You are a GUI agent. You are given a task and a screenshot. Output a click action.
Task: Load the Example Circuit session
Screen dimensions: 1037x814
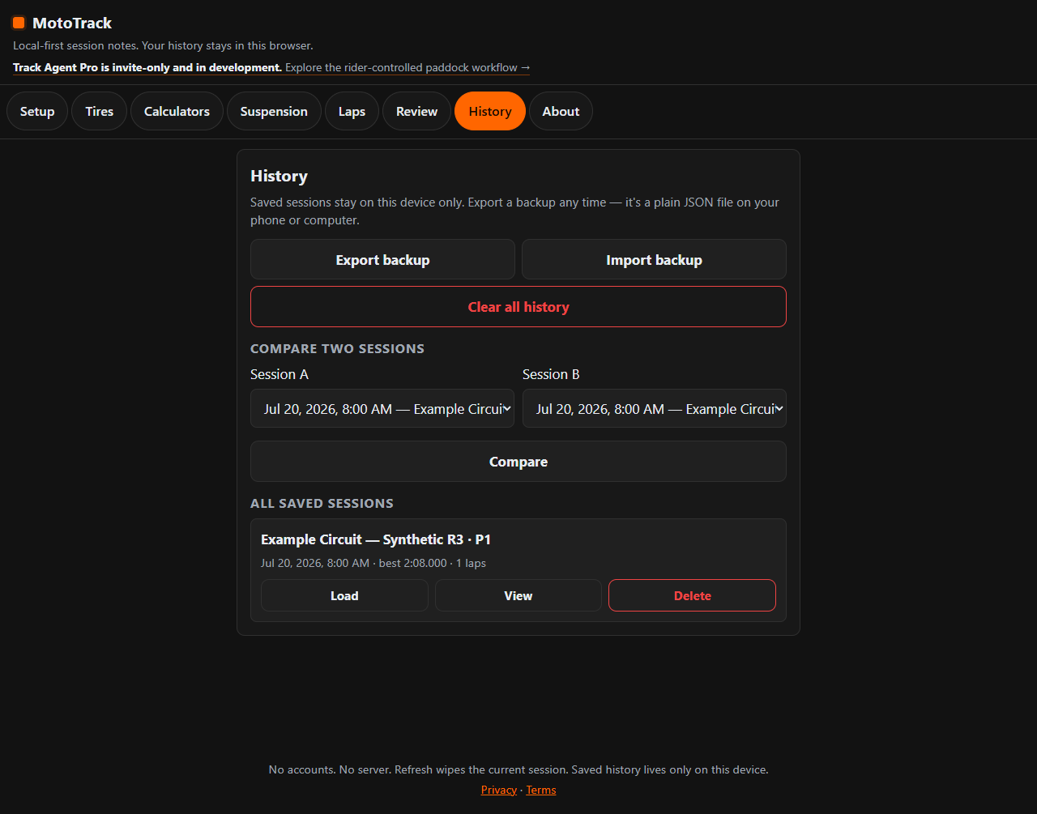[344, 595]
